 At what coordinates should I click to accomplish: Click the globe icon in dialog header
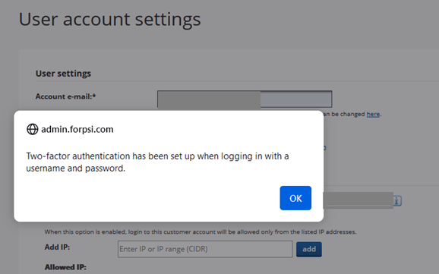(x=32, y=129)
